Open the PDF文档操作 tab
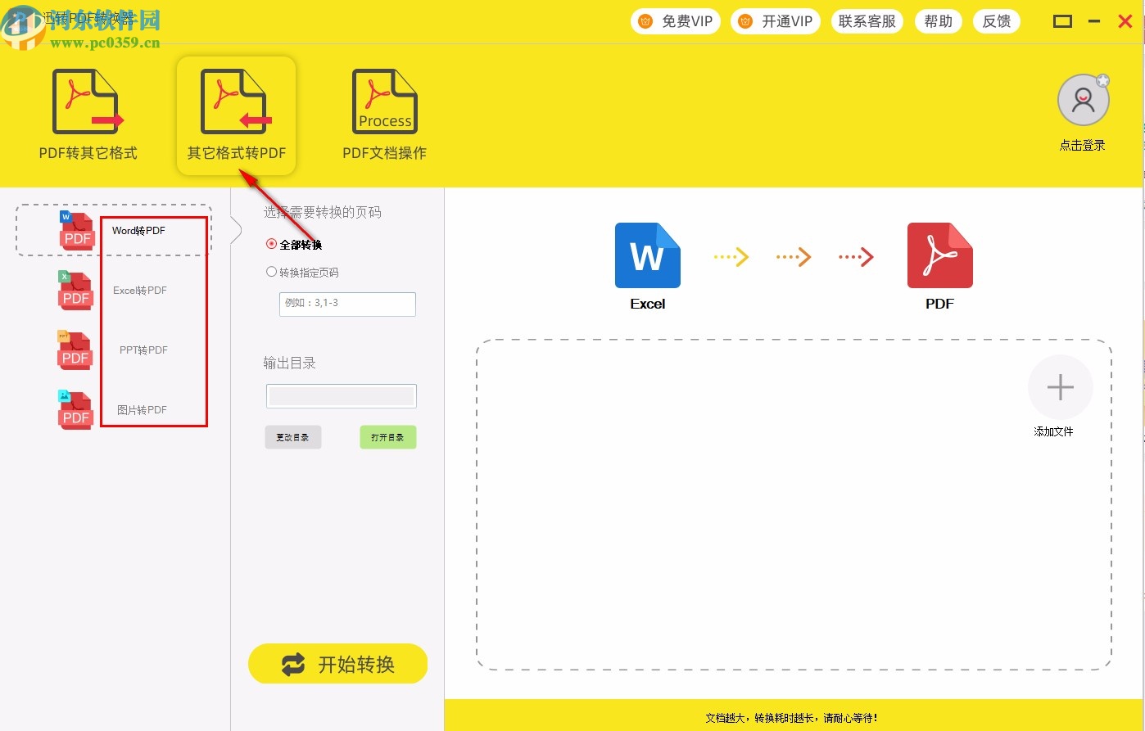The image size is (1145, 731). click(384, 115)
